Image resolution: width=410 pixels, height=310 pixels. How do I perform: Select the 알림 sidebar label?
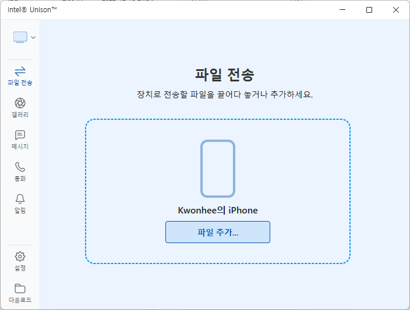coord(20,211)
